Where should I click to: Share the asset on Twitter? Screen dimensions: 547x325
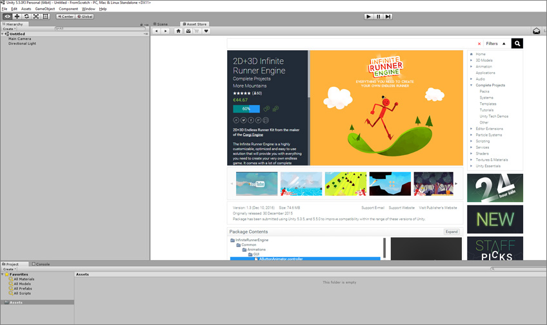(x=243, y=120)
